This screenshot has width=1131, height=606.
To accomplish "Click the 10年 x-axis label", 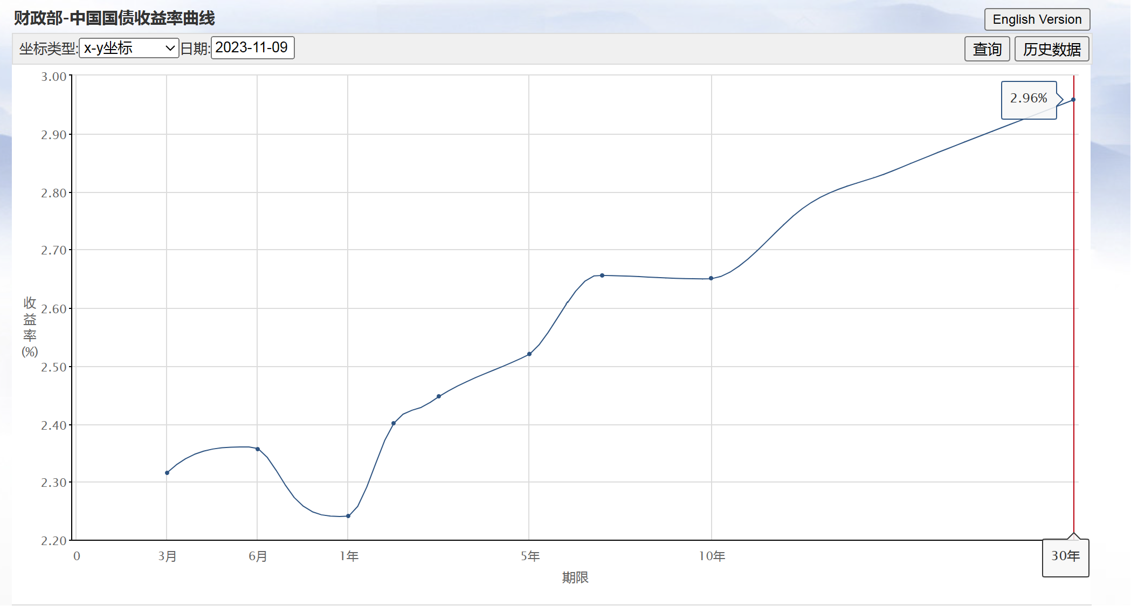I will (x=712, y=556).
